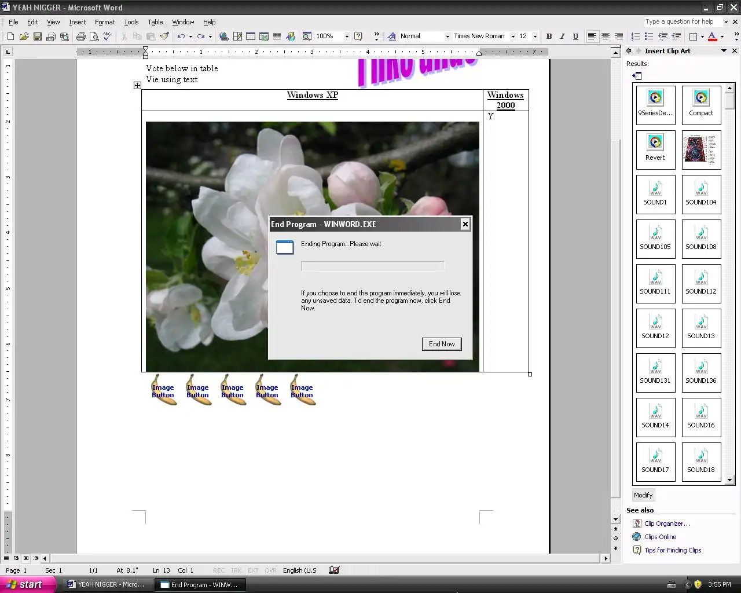
Task: Click End Now in the End Program dialog
Action: [442, 344]
